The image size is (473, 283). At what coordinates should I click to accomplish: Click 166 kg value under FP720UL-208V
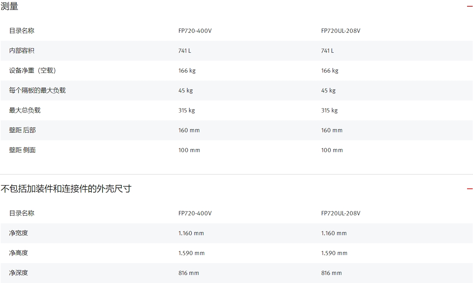[330, 70]
